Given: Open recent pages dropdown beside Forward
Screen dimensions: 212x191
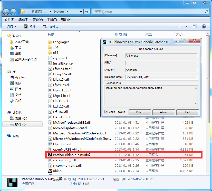Looking at the screenshot, I should (18, 12).
